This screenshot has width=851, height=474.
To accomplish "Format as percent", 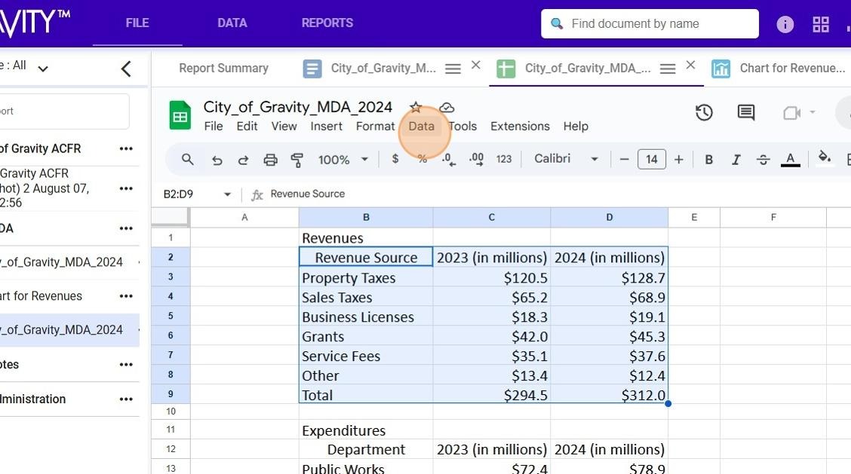I will [422, 159].
